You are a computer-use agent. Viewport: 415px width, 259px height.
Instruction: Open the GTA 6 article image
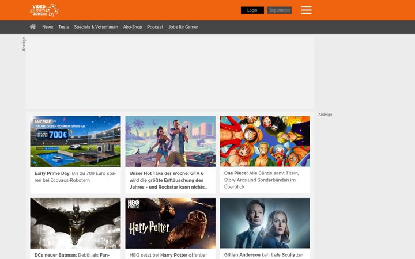171,141
